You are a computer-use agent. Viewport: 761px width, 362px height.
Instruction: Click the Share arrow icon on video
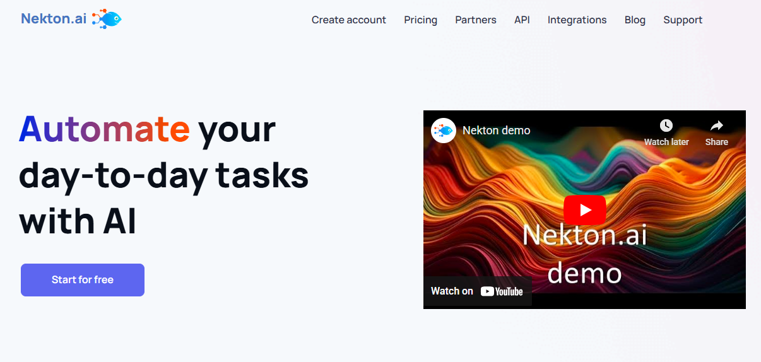click(716, 126)
